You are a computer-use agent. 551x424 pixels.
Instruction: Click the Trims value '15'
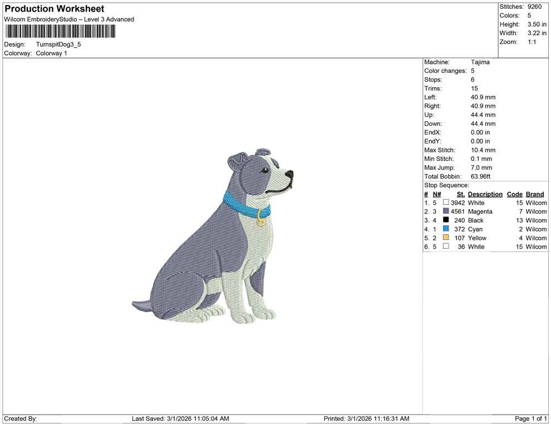(x=474, y=88)
